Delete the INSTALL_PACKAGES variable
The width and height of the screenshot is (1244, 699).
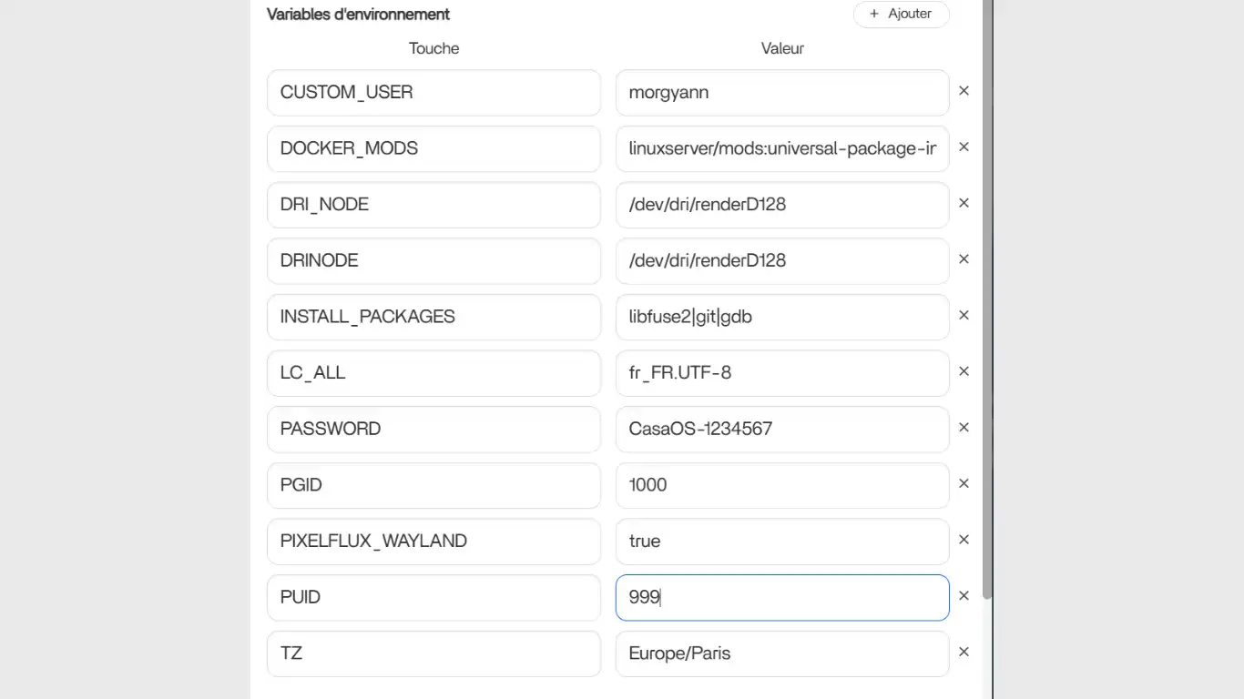tap(964, 315)
